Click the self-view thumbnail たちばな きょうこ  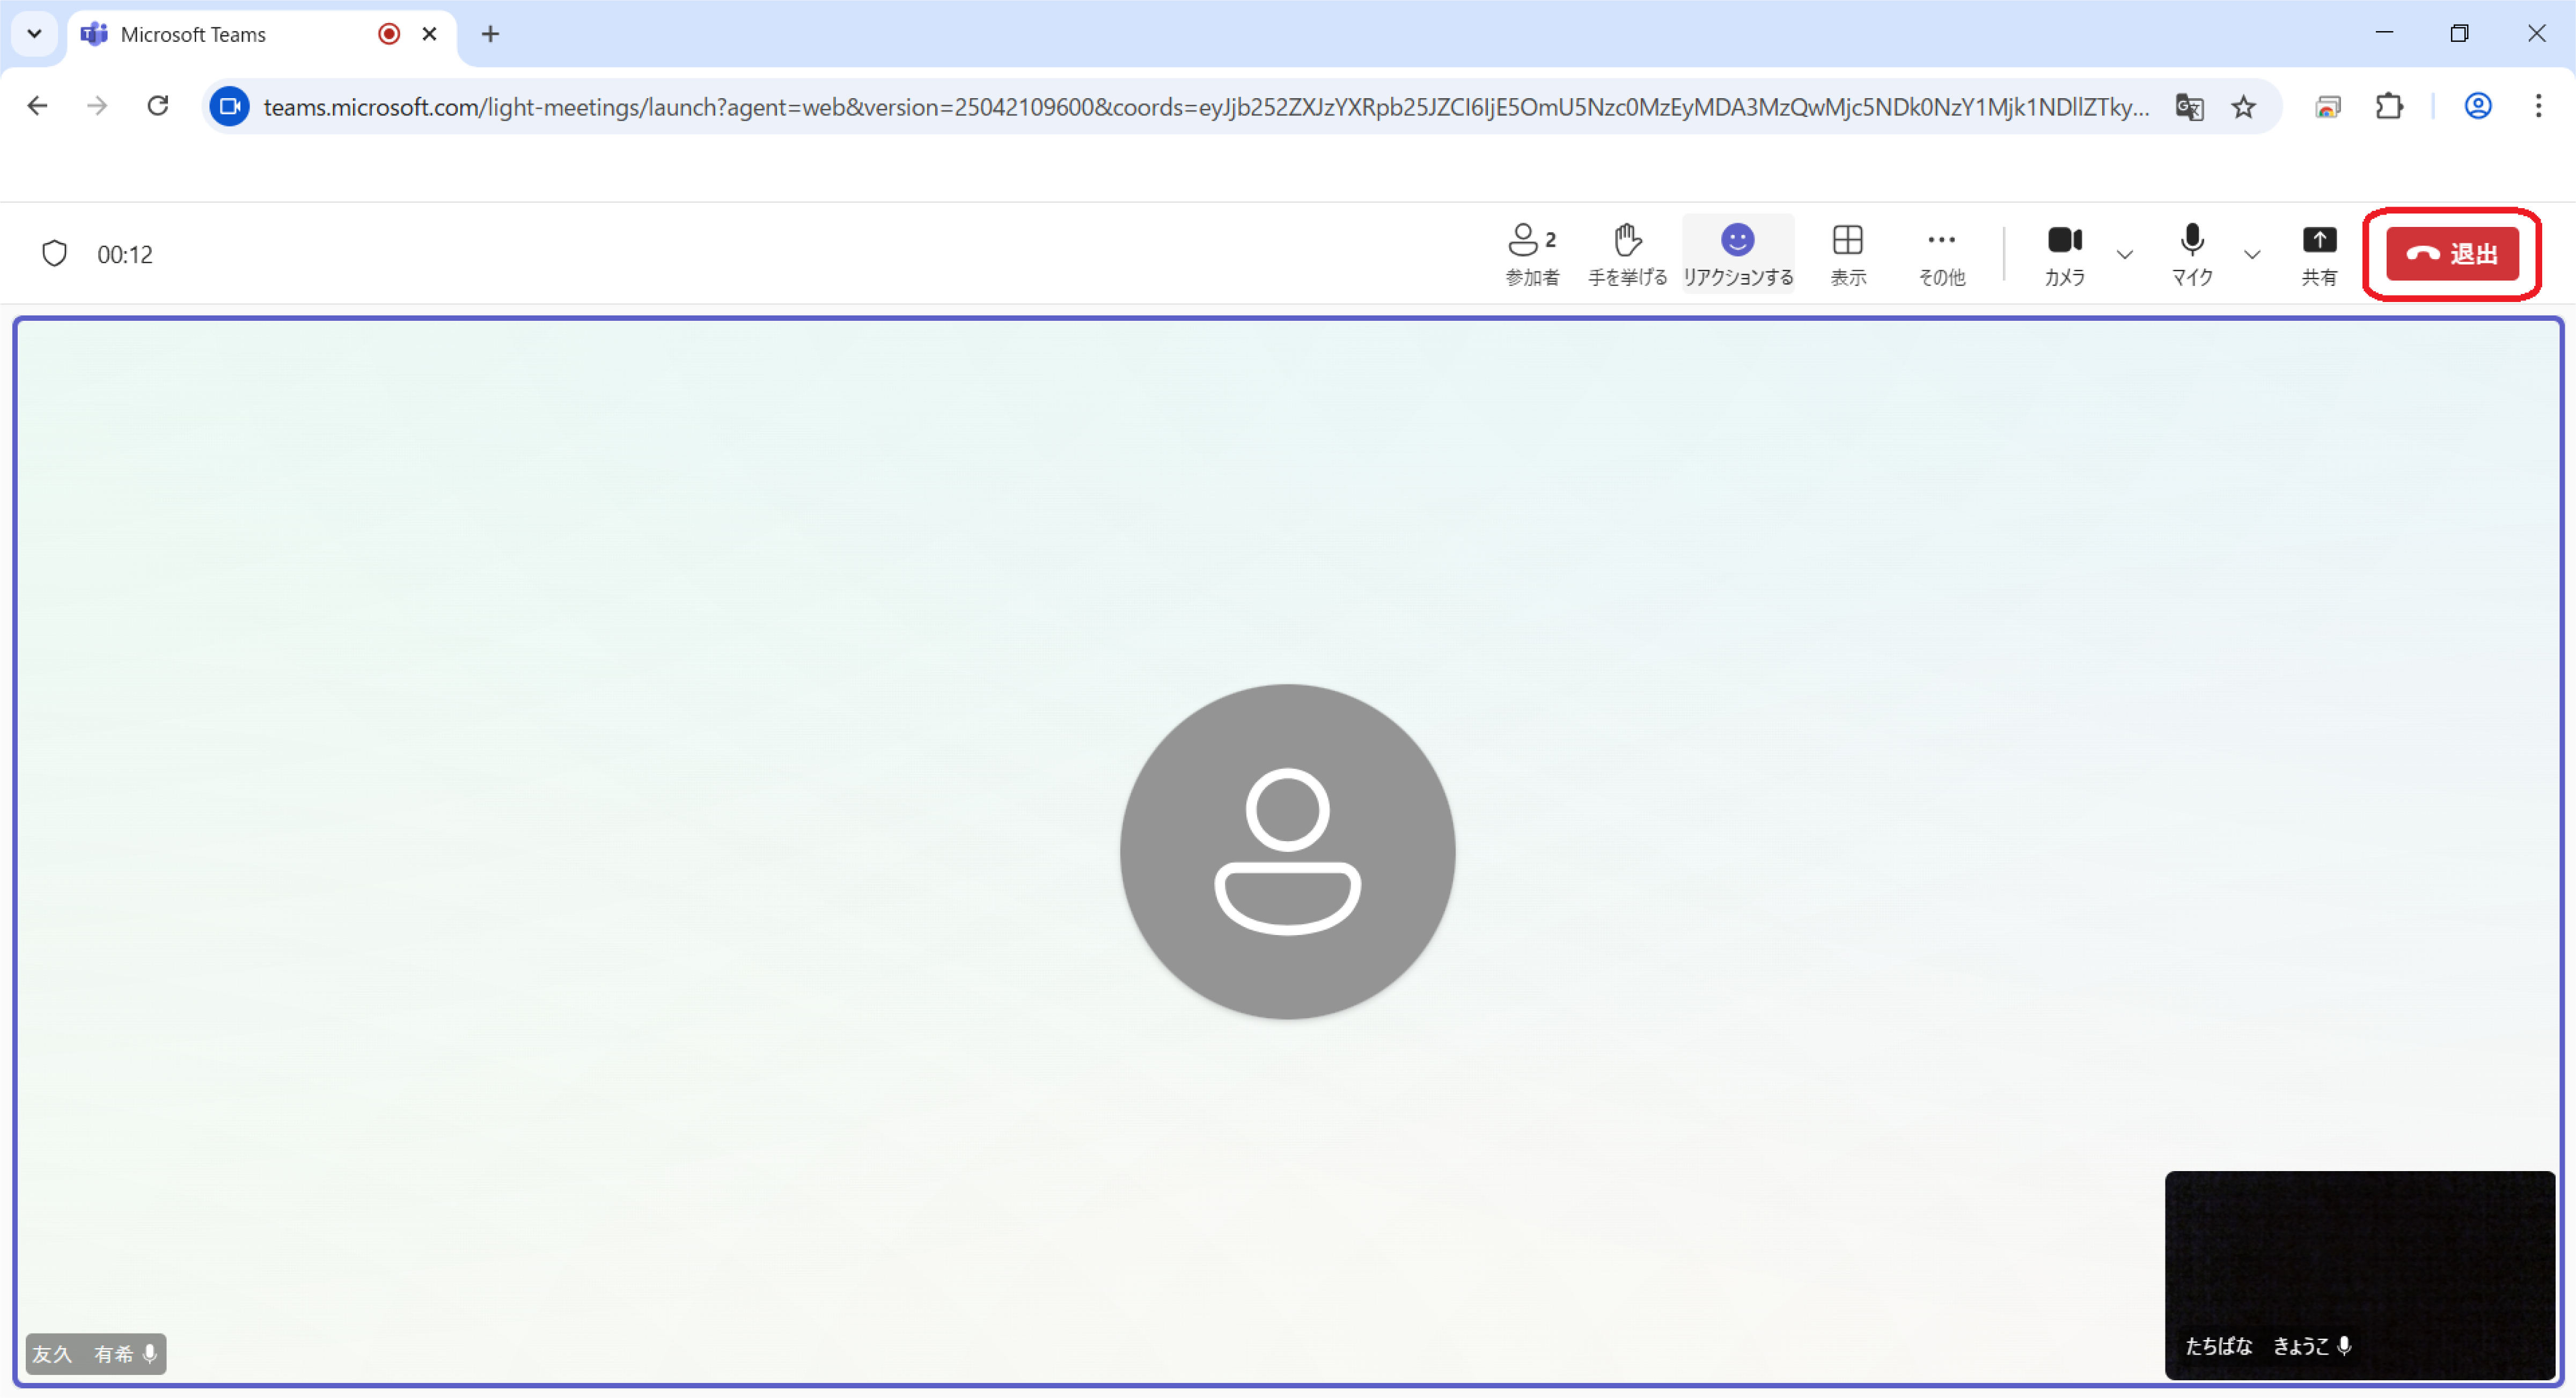[2360, 1275]
